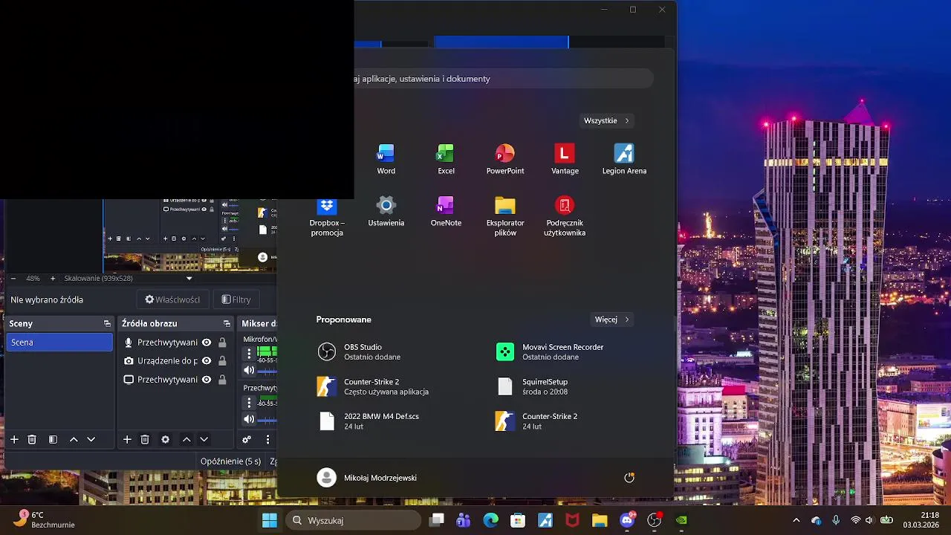Click the power button in Start menu
951x535 pixels.
(x=629, y=478)
